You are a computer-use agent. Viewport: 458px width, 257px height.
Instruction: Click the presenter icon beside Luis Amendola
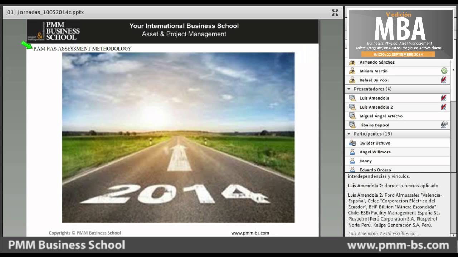pos(352,98)
